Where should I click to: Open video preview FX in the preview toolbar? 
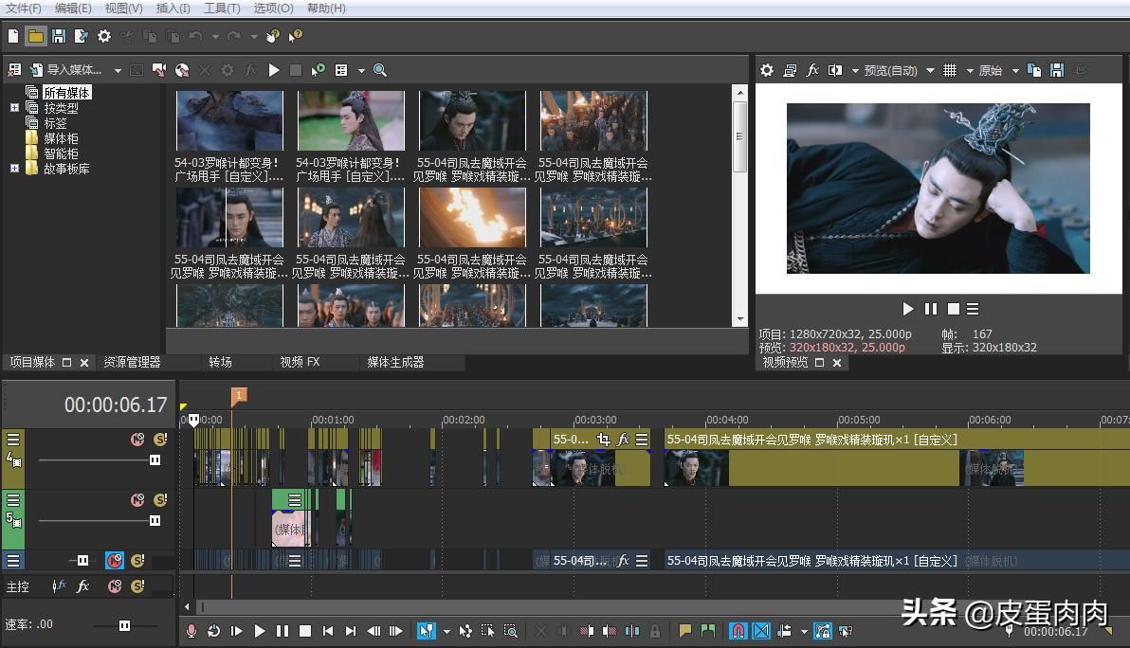[x=812, y=70]
